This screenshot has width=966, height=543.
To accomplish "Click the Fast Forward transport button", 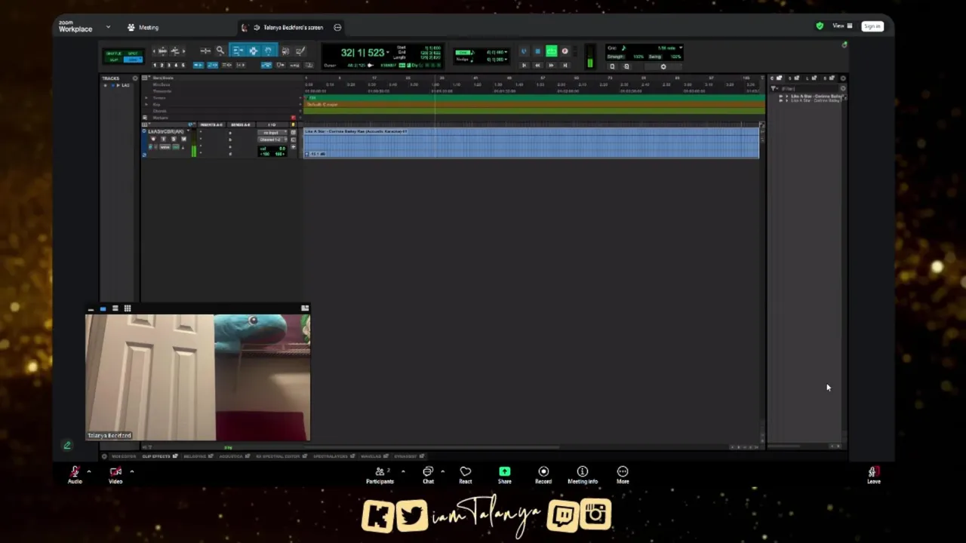I will click(x=551, y=66).
